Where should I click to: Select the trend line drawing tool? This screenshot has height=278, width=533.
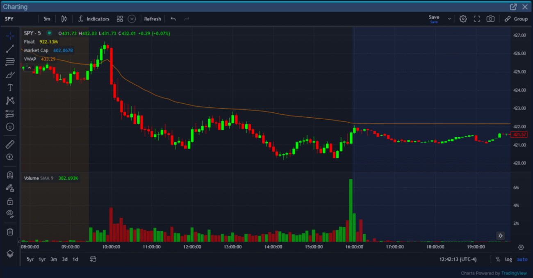pyautogui.click(x=10, y=49)
